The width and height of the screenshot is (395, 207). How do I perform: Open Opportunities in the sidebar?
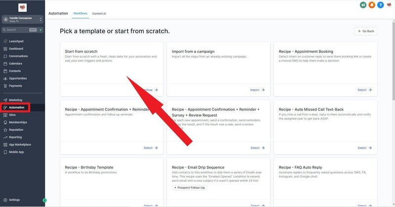click(x=18, y=78)
